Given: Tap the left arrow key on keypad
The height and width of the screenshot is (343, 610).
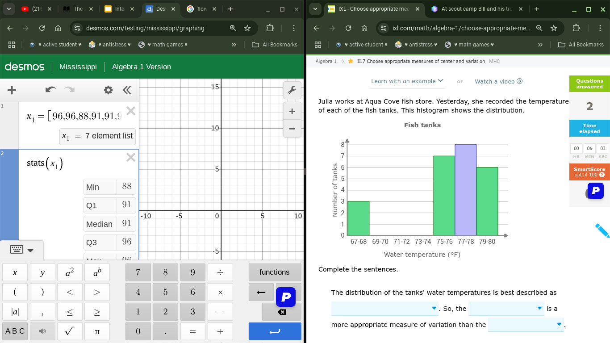Looking at the screenshot, I should tap(261, 292).
